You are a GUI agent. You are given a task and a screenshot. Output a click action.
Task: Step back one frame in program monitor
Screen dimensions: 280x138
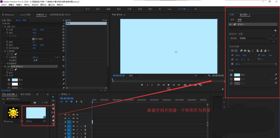pyautogui.click(x=164, y=85)
